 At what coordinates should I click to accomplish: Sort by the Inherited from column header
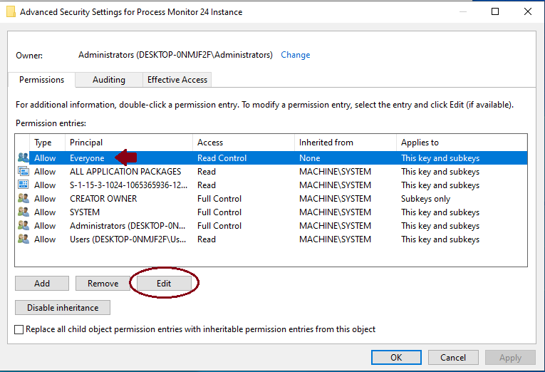(346, 143)
